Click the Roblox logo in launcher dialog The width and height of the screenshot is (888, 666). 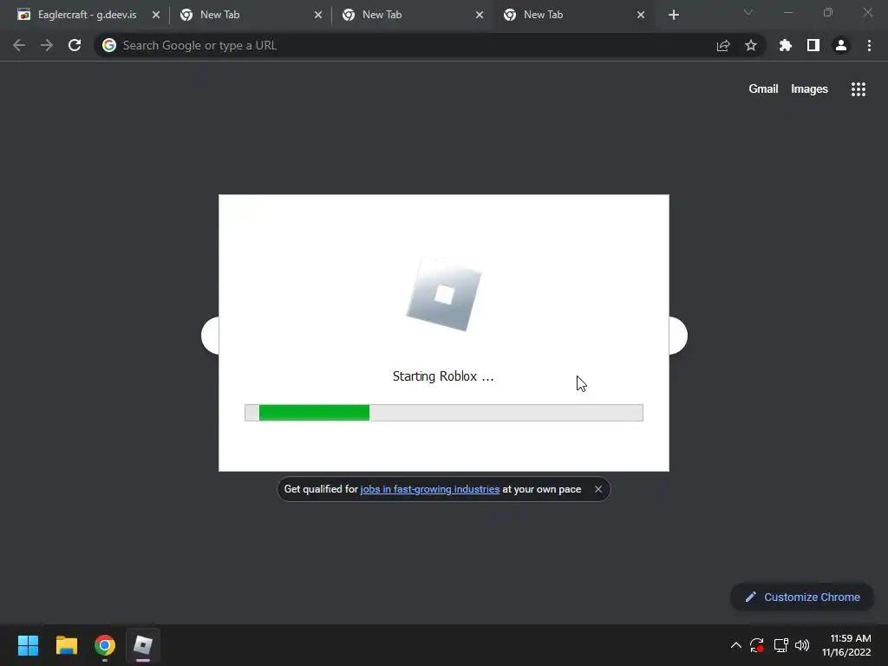[444, 295]
